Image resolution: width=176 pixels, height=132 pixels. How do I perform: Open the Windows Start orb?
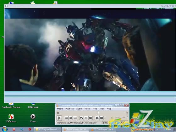[5, 129]
